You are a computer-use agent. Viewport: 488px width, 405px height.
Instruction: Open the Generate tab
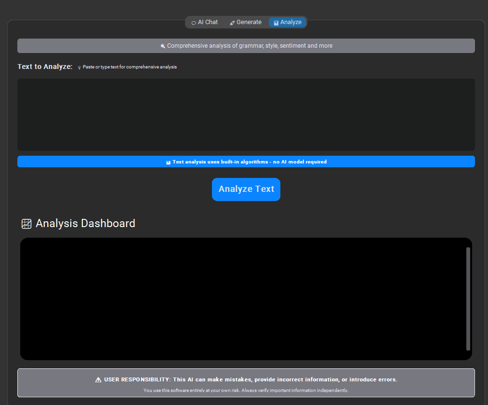246,22
